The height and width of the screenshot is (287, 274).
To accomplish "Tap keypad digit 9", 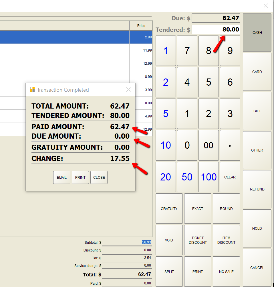I will 230,51.
